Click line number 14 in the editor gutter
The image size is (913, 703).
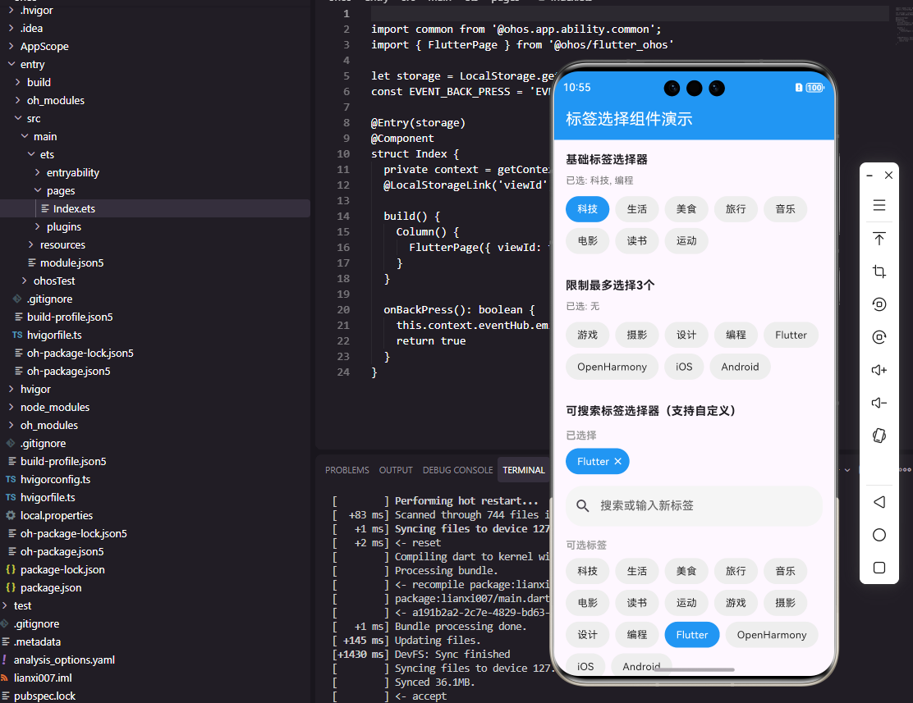[343, 216]
